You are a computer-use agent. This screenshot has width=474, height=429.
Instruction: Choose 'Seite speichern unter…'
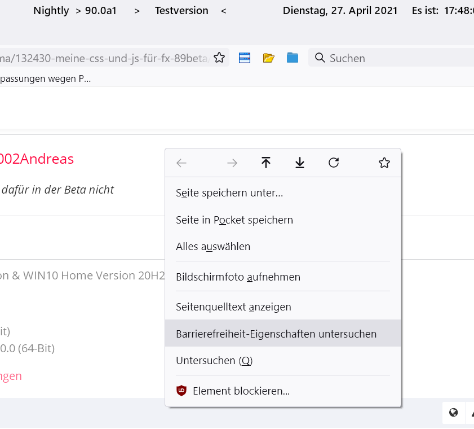click(229, 193)
